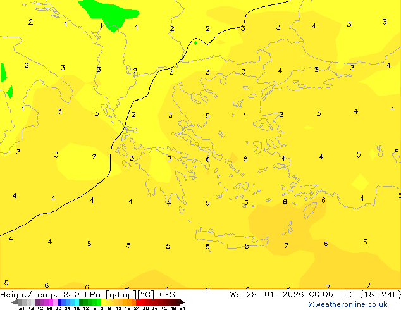The image size is (401, 310).
Task: Pick the bright green legend swatch
Action: click(x=99, y=302)
